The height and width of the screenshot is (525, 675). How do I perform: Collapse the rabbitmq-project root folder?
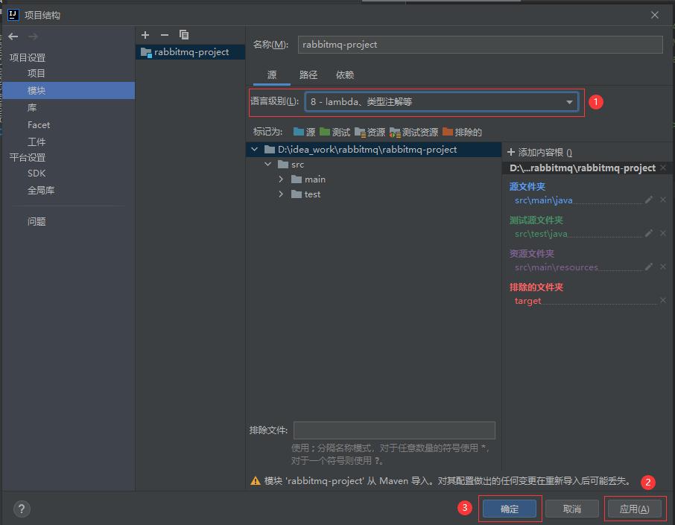(254, 150)
